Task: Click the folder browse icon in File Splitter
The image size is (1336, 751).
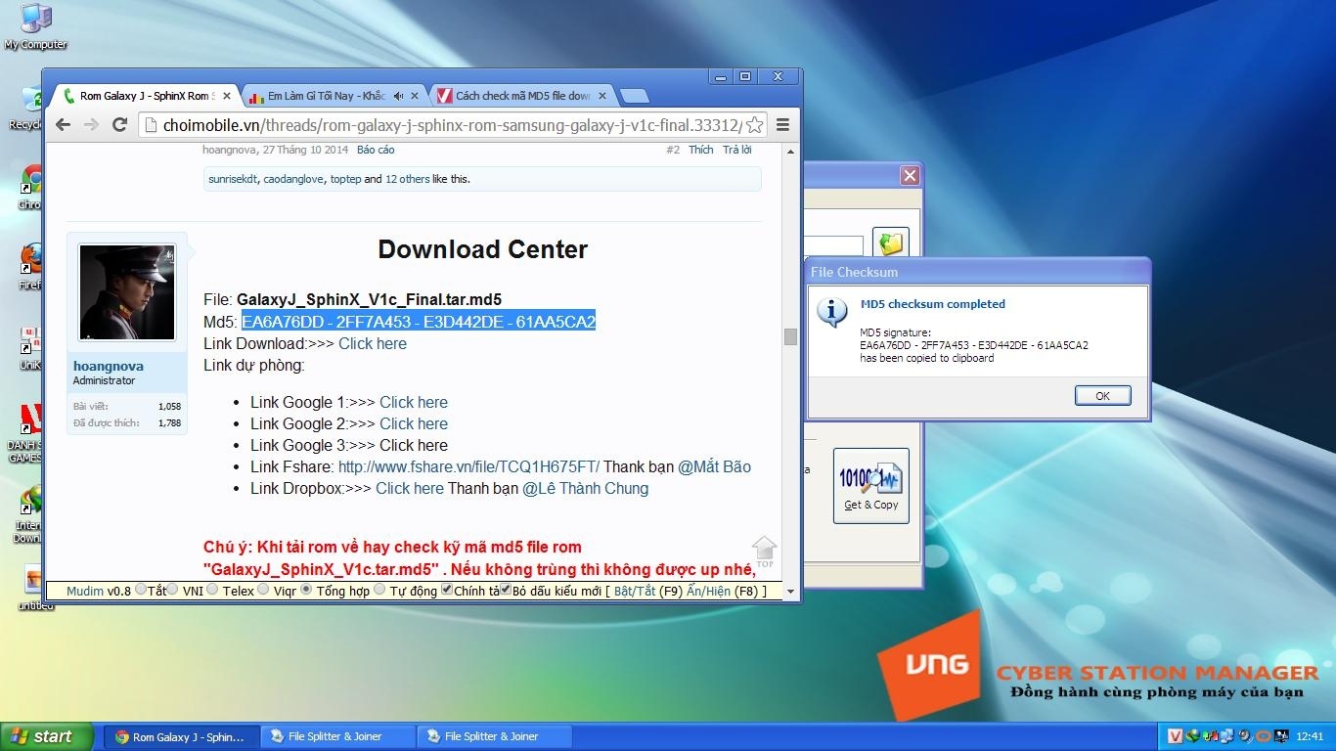Action: point(889,243)
